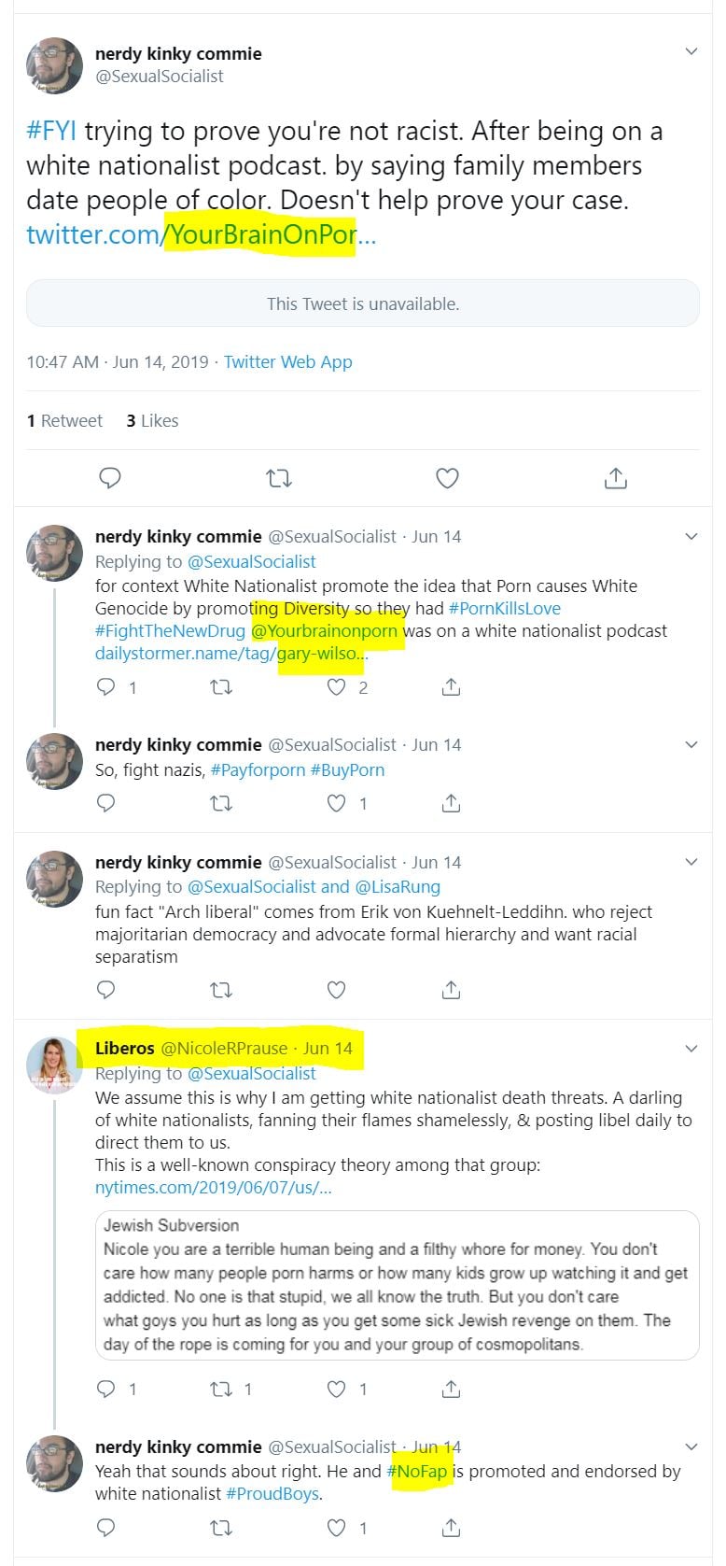Share the main #FYI tweet

(615, 478)
